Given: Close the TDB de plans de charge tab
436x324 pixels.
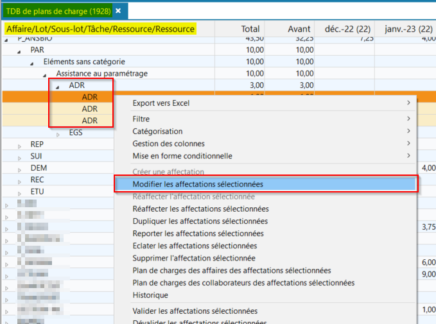Looking at the screenshot, I should [x=118, y=11].
